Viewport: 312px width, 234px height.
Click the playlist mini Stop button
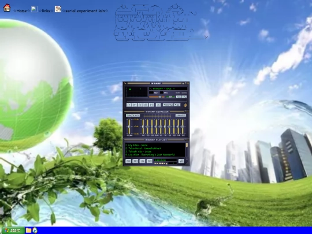pos(162,164)
